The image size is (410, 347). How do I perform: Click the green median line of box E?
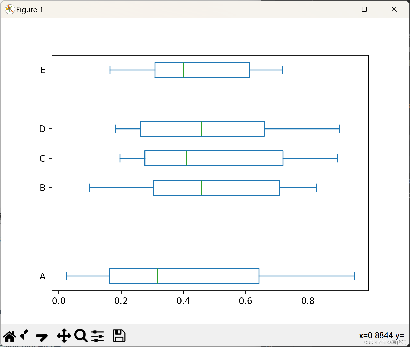pyautogui.click(x=184, y=70)
